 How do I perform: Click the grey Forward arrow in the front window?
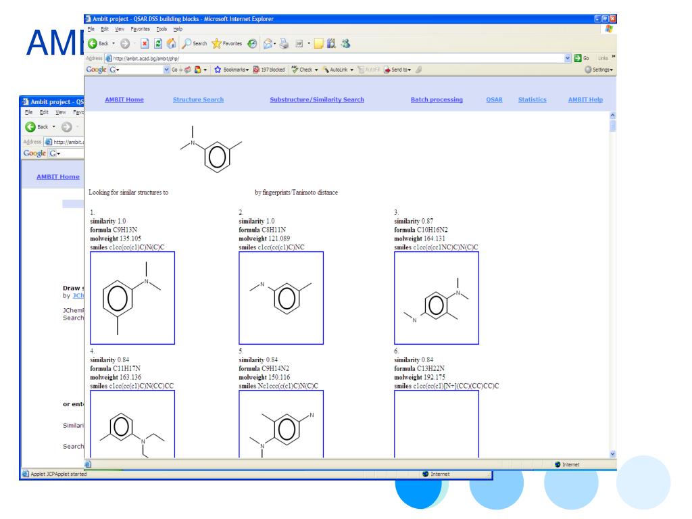(x=125, y=43)
